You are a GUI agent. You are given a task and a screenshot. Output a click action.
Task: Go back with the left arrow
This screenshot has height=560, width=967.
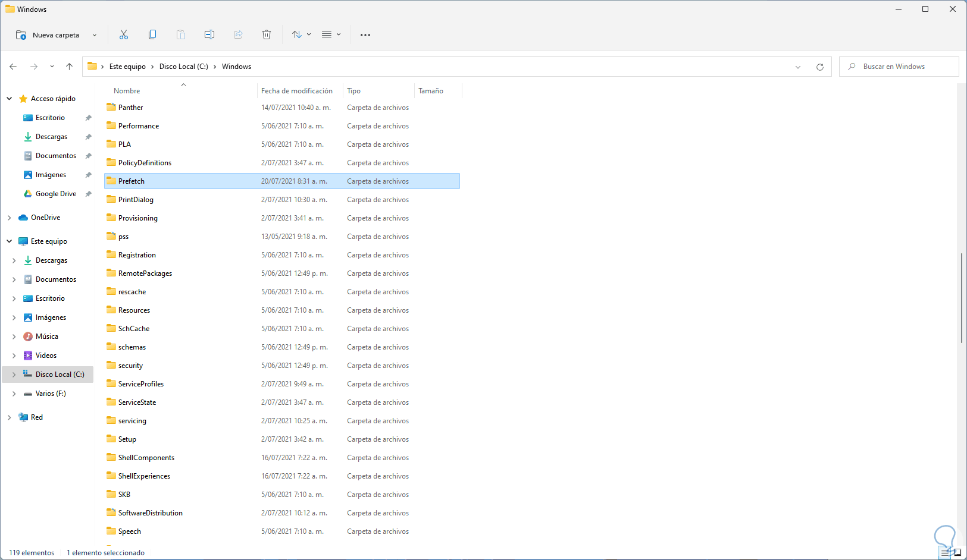tap(13, 67)
